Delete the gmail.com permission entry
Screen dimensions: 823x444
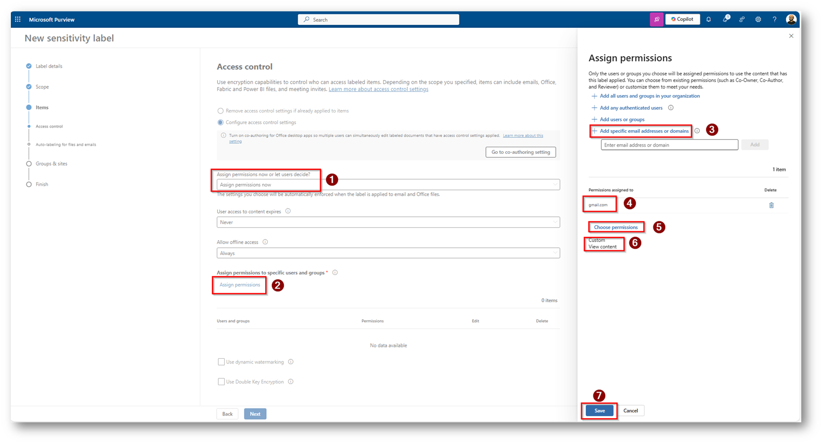click(x=771, y=205)
